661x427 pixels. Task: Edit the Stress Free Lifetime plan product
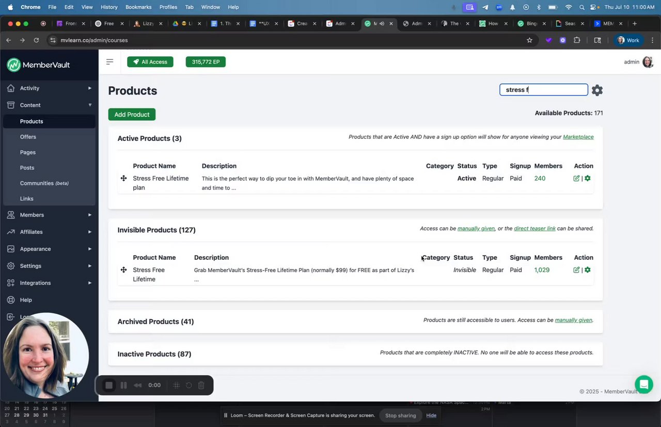[x=576, y=179]
